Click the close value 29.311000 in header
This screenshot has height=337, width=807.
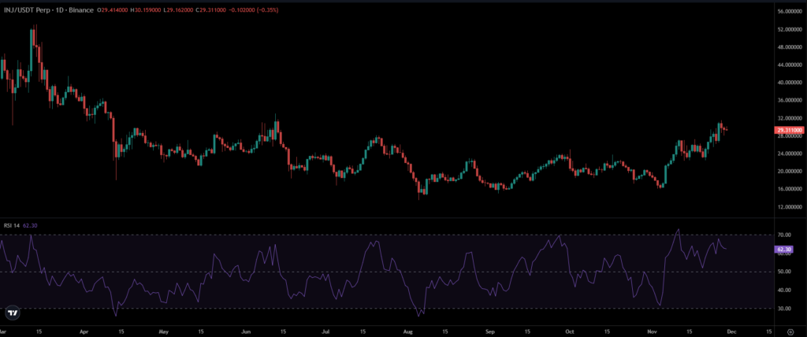pyautogui.click(x=213, y=9)
